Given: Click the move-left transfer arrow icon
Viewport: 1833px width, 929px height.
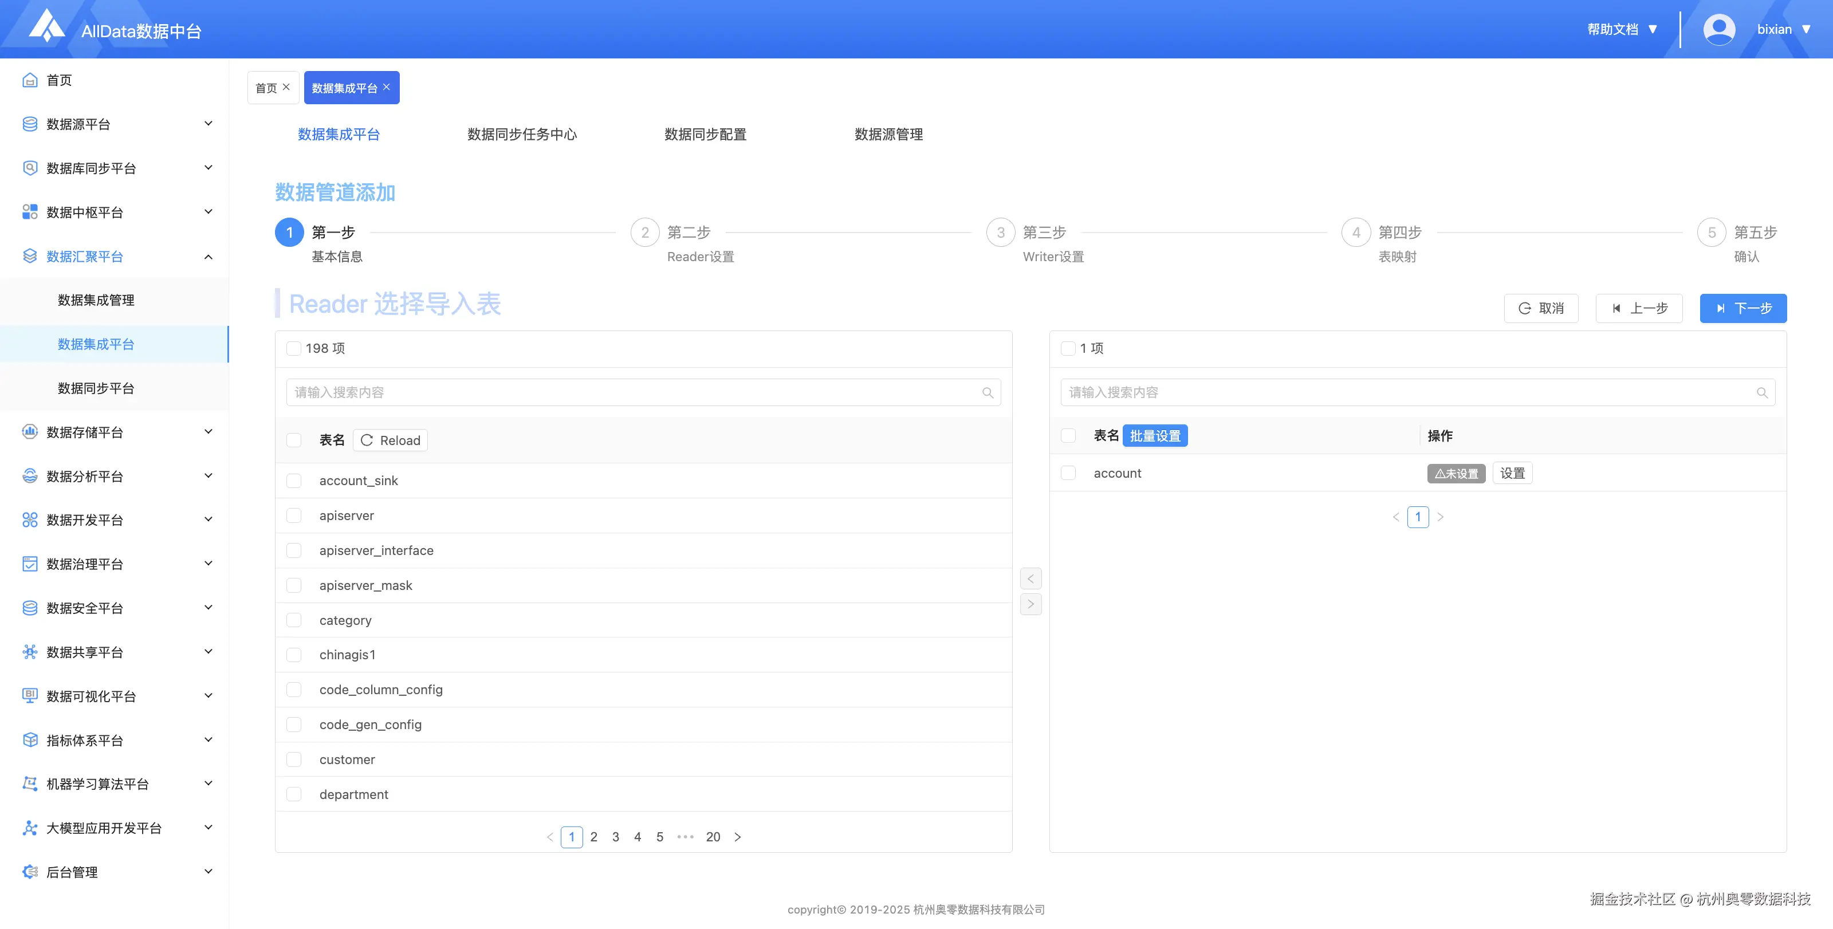Looking at the screenshot, I should pos(1030,578).
